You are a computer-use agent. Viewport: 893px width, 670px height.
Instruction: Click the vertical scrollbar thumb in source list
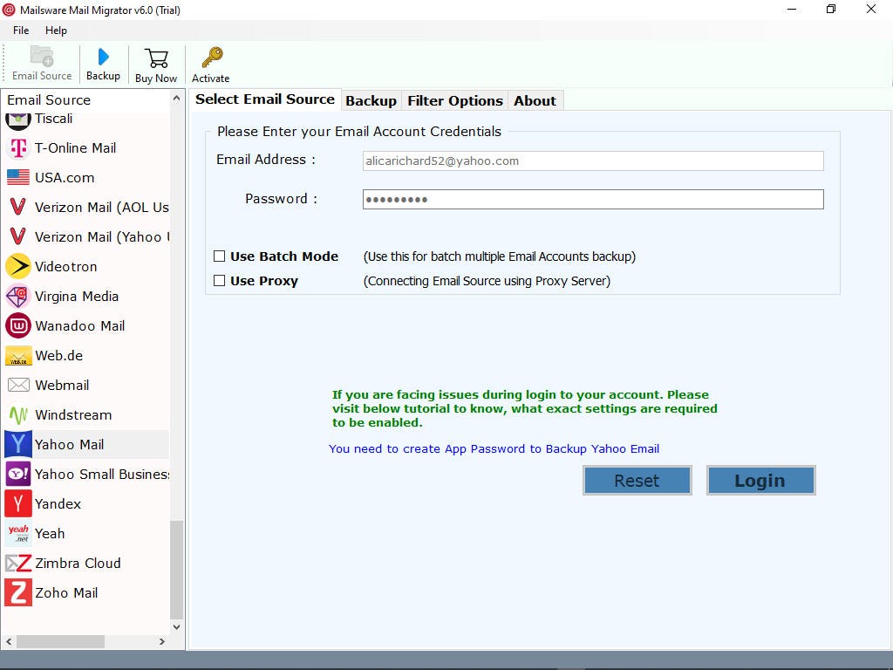click(176, 570)
